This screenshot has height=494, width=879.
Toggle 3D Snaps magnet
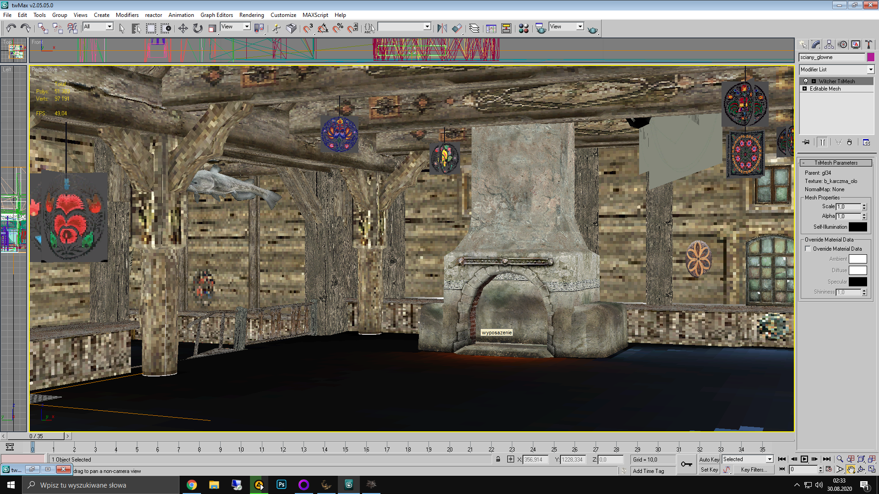308,28
